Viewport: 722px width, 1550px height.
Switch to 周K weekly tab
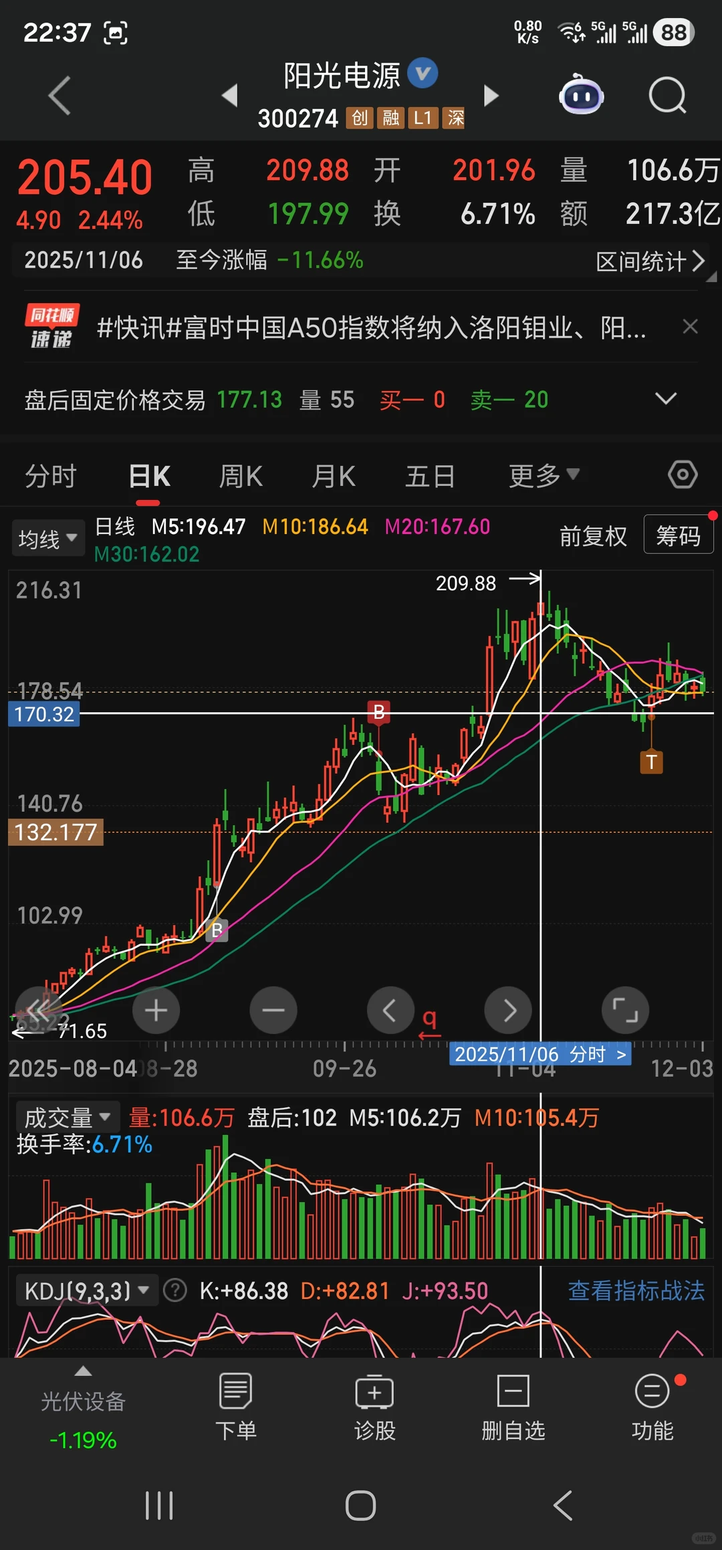point(241,477)
